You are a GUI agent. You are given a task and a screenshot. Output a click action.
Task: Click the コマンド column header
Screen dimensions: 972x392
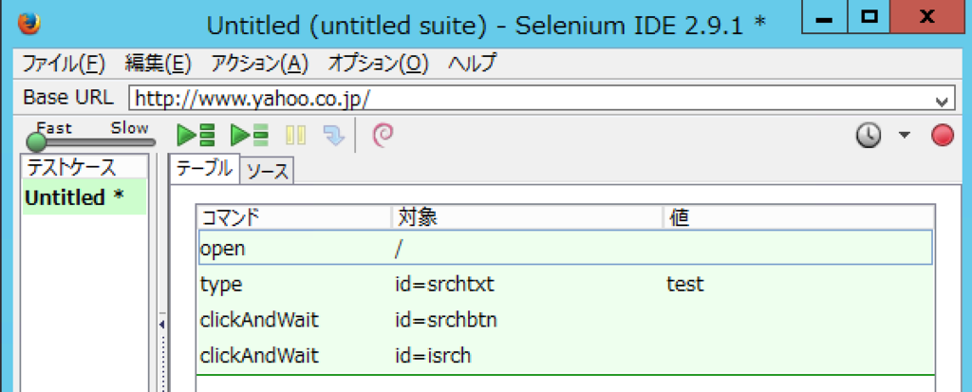point(294,217)
